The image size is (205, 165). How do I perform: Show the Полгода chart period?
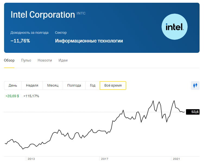coord(74,85)
